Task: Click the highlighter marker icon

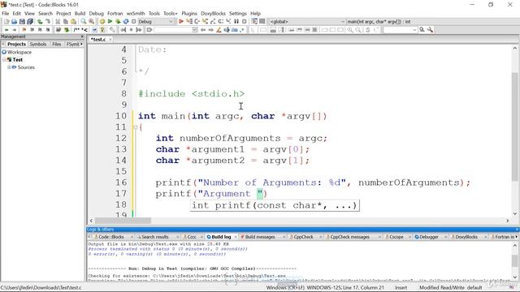Action: (x=219, y=30)
